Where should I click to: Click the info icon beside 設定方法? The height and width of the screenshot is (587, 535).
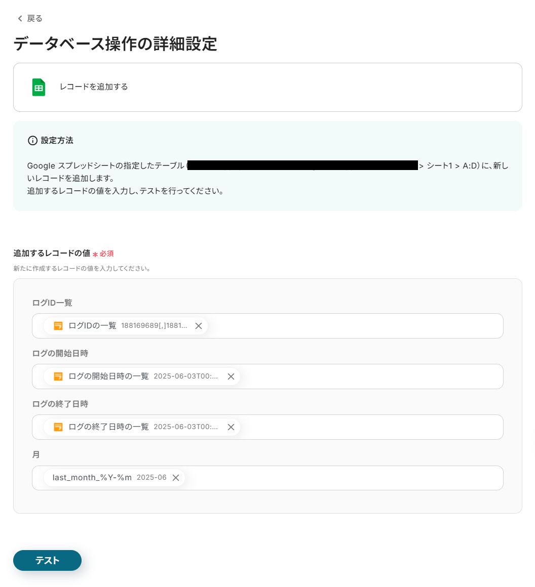(32, 141)
